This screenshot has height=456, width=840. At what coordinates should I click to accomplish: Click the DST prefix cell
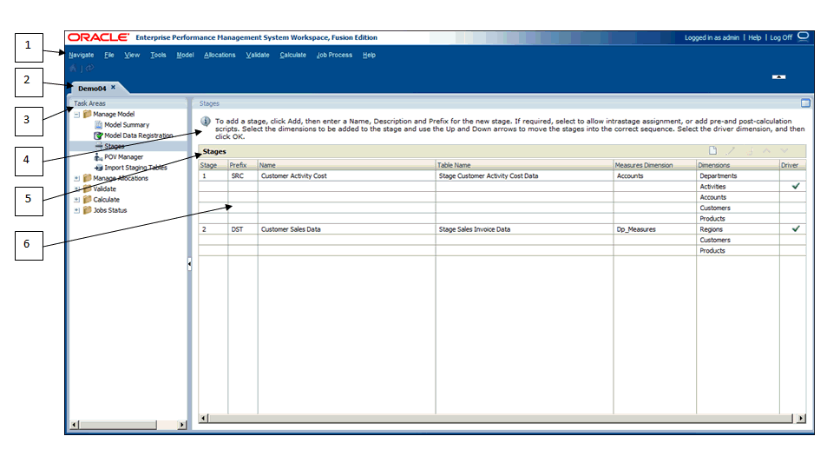coord(243,229)
